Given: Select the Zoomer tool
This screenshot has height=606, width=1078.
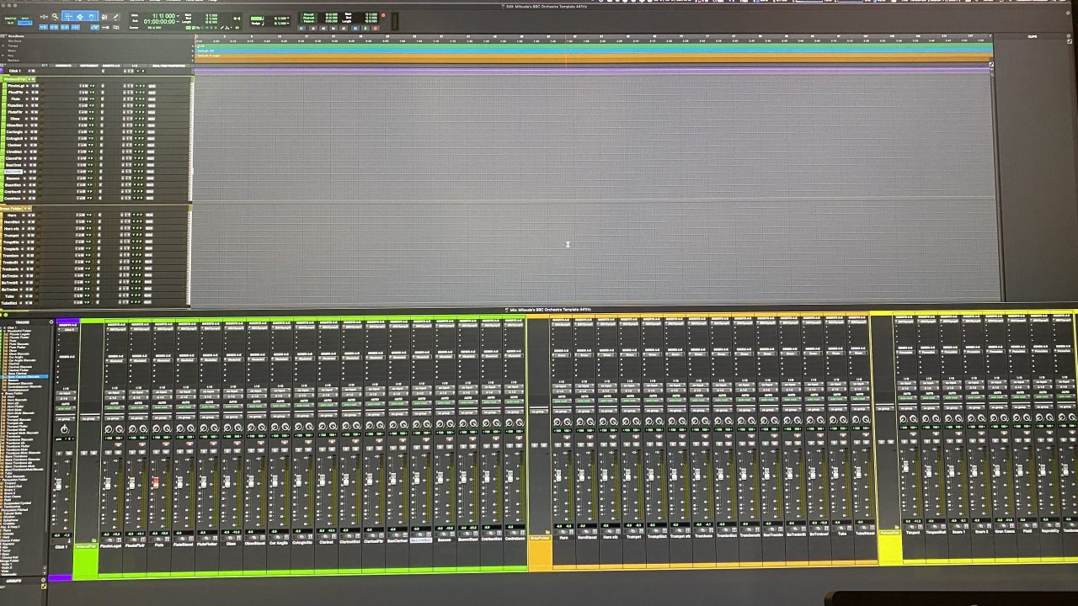Looking at the screenshot, I should coord(56,16).
